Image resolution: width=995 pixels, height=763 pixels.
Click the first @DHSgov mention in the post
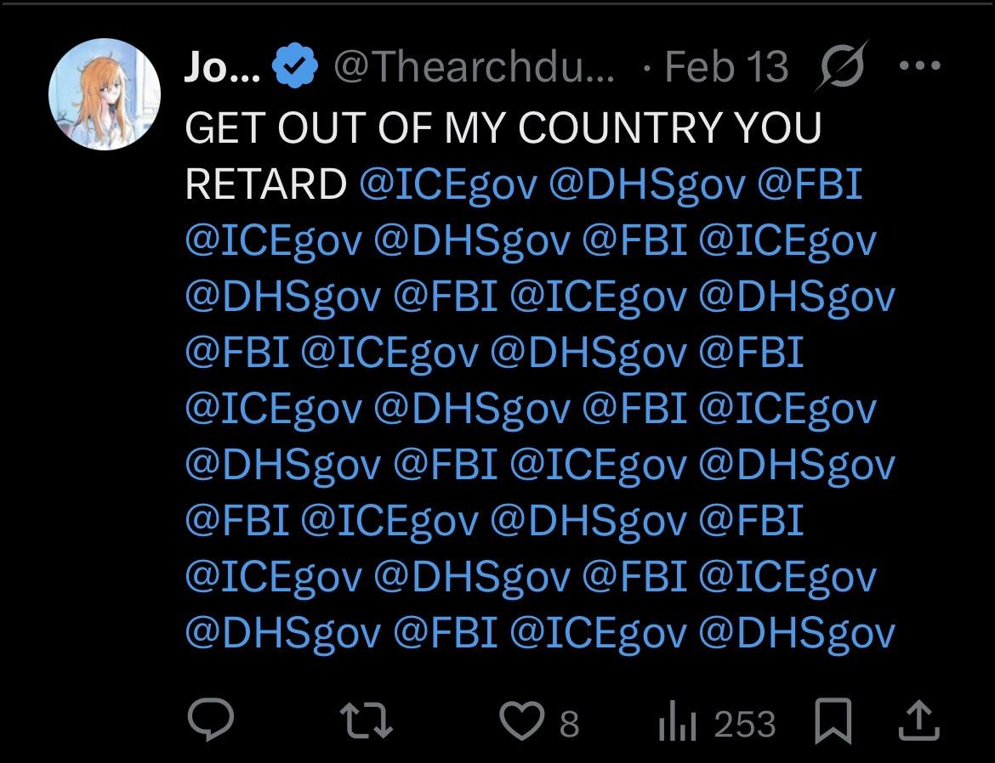pyautogui.click(x=647, y=184)
